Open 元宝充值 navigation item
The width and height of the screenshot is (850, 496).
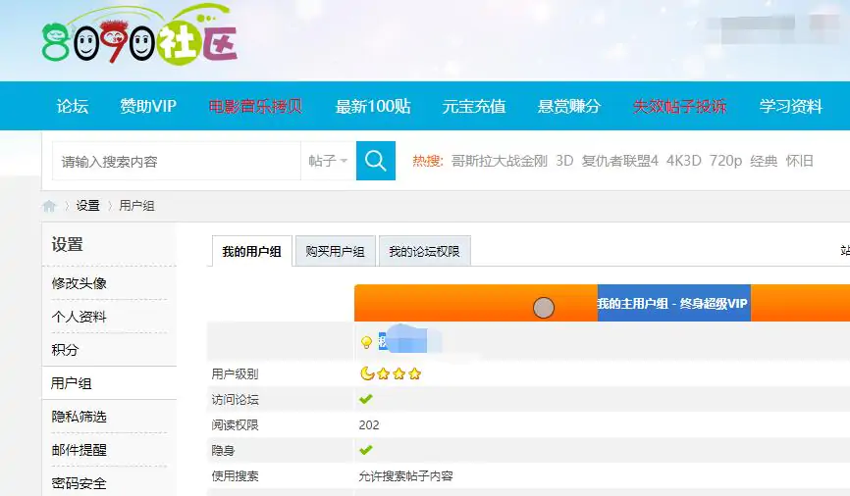coord(474,106)
